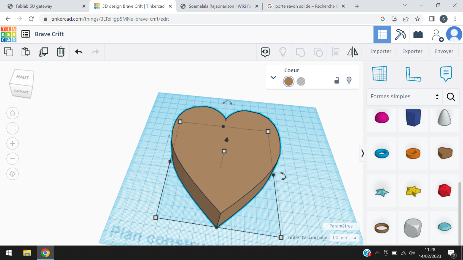This screenshot has height=260, width=463.
Task: Select the solid brown color swatch
Action: tap(289, 81)
